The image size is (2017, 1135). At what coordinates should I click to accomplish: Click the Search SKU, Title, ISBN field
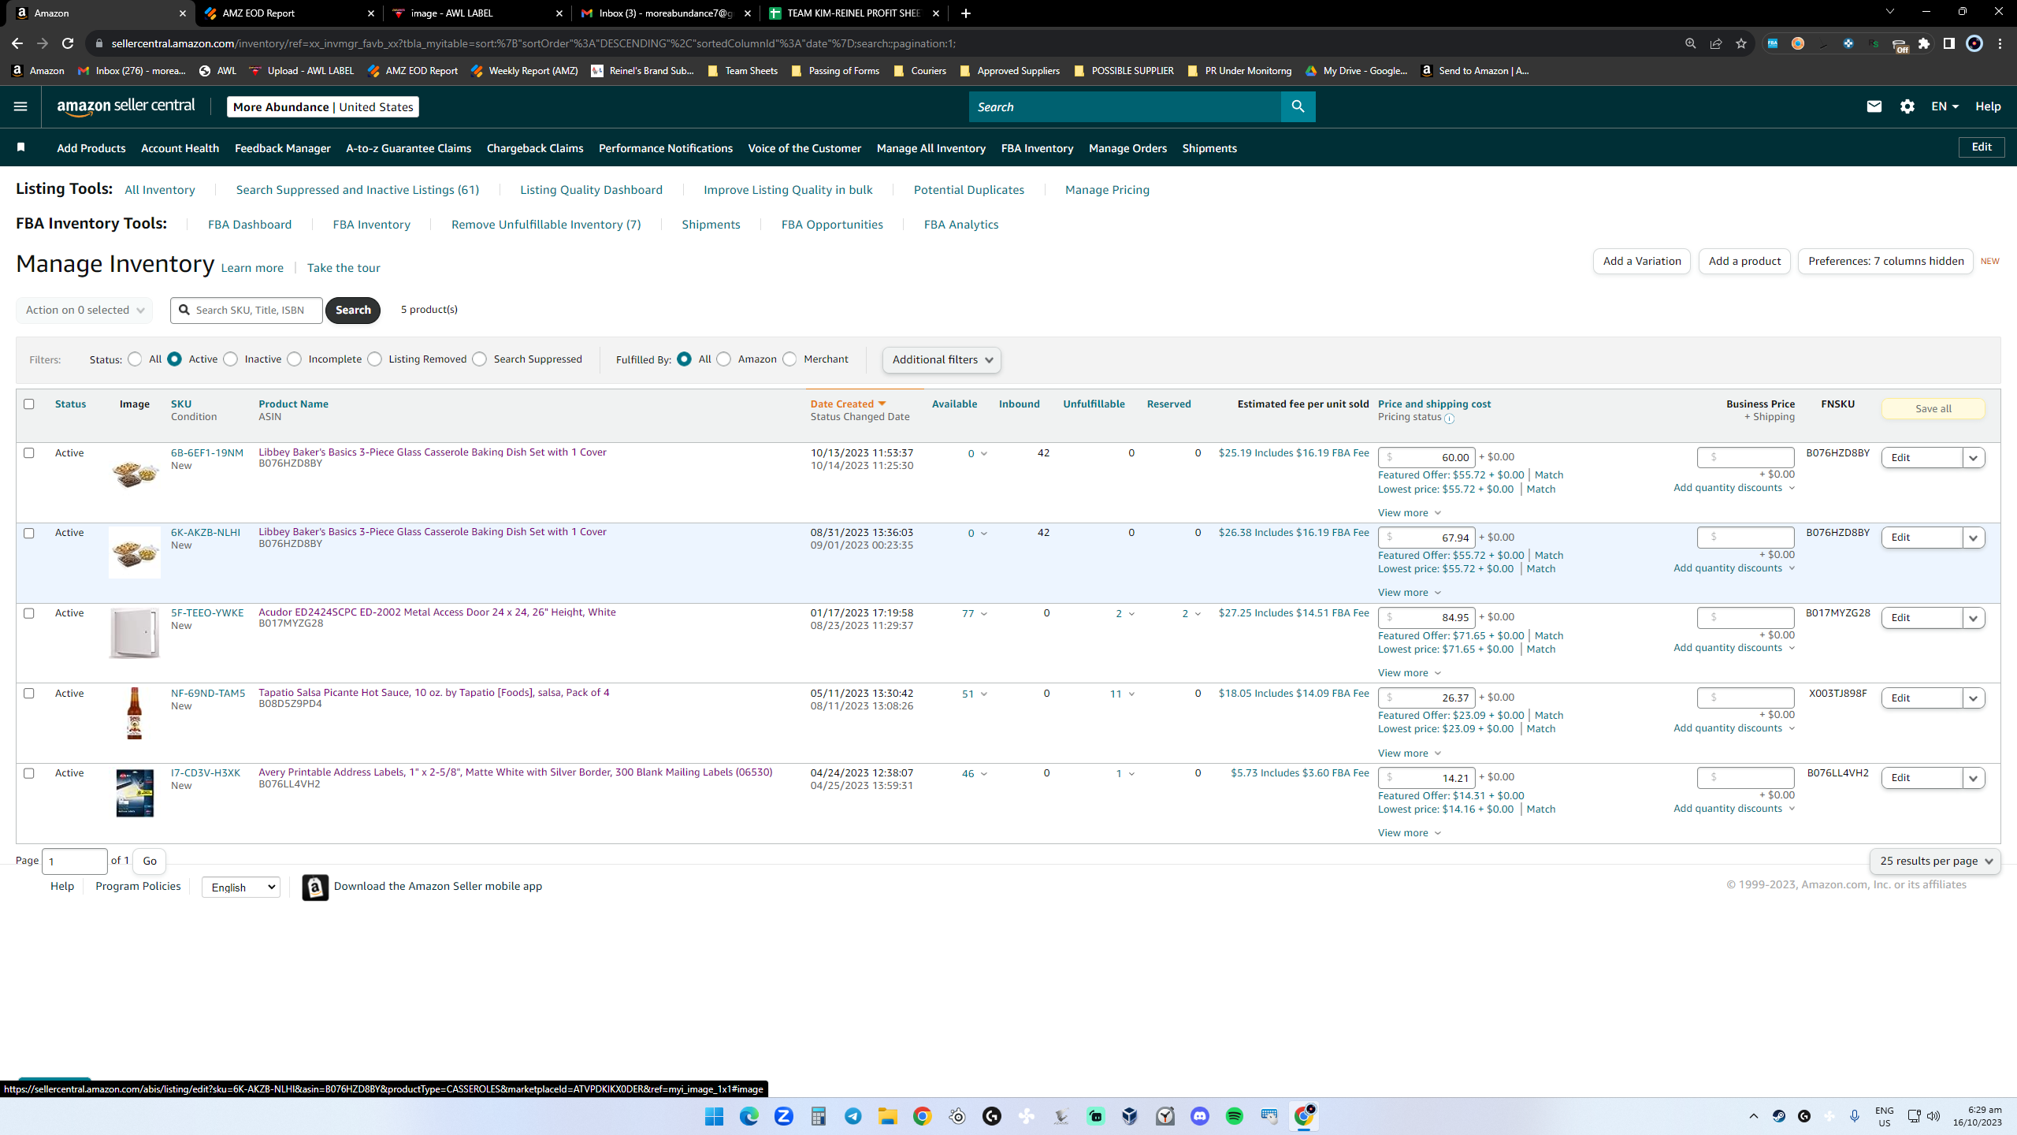[x=247, y=310]
